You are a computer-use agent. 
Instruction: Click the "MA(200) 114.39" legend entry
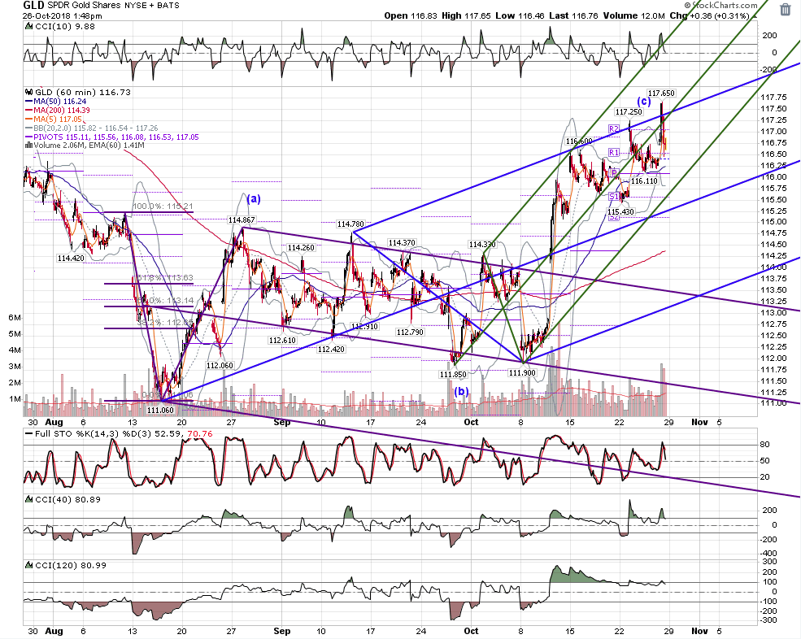[61, 111]
